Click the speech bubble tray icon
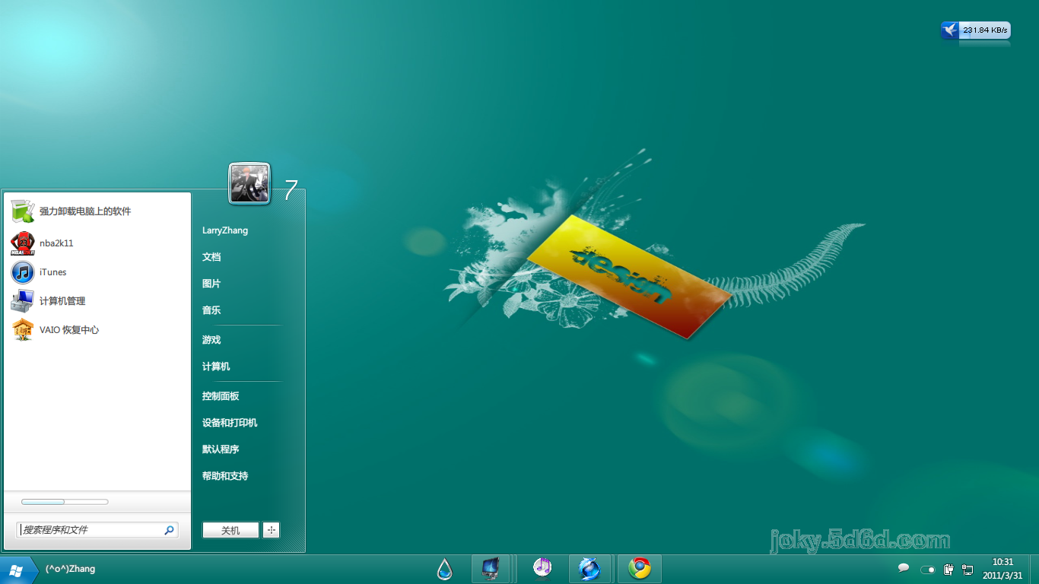 (904, 568)
